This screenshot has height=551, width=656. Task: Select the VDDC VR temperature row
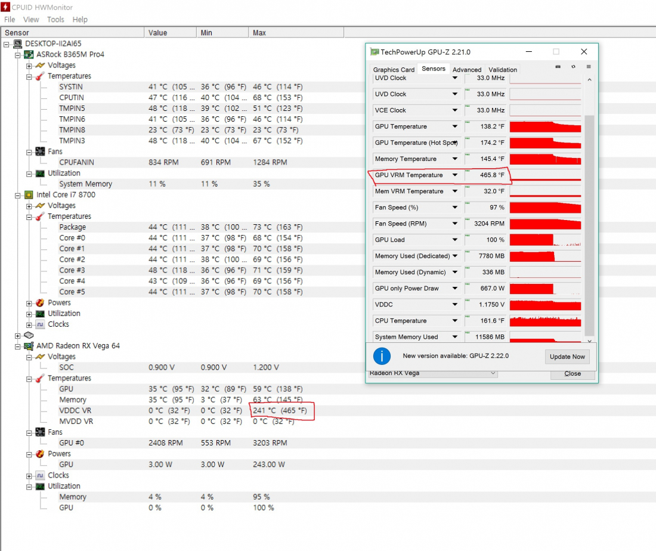pos(182,410)
